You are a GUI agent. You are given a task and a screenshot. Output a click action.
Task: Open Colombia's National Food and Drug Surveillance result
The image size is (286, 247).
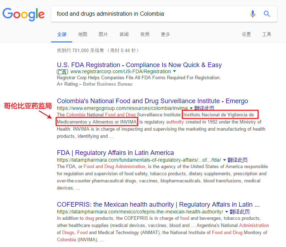[152, 101]
